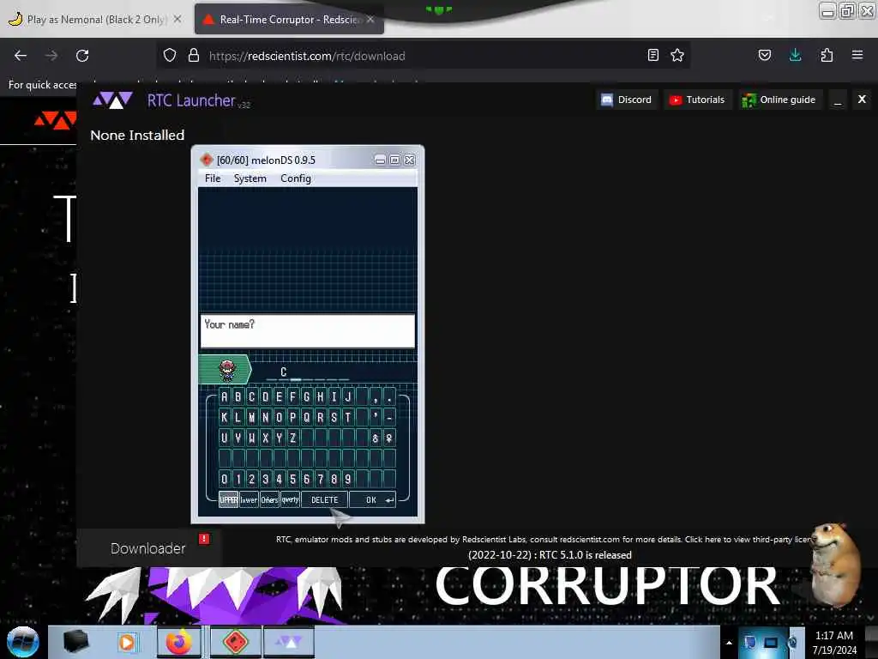Tap digit 9 on the name keyboard
The width and height of the screenshot is (878, 659).
click(x=348, y=479)
